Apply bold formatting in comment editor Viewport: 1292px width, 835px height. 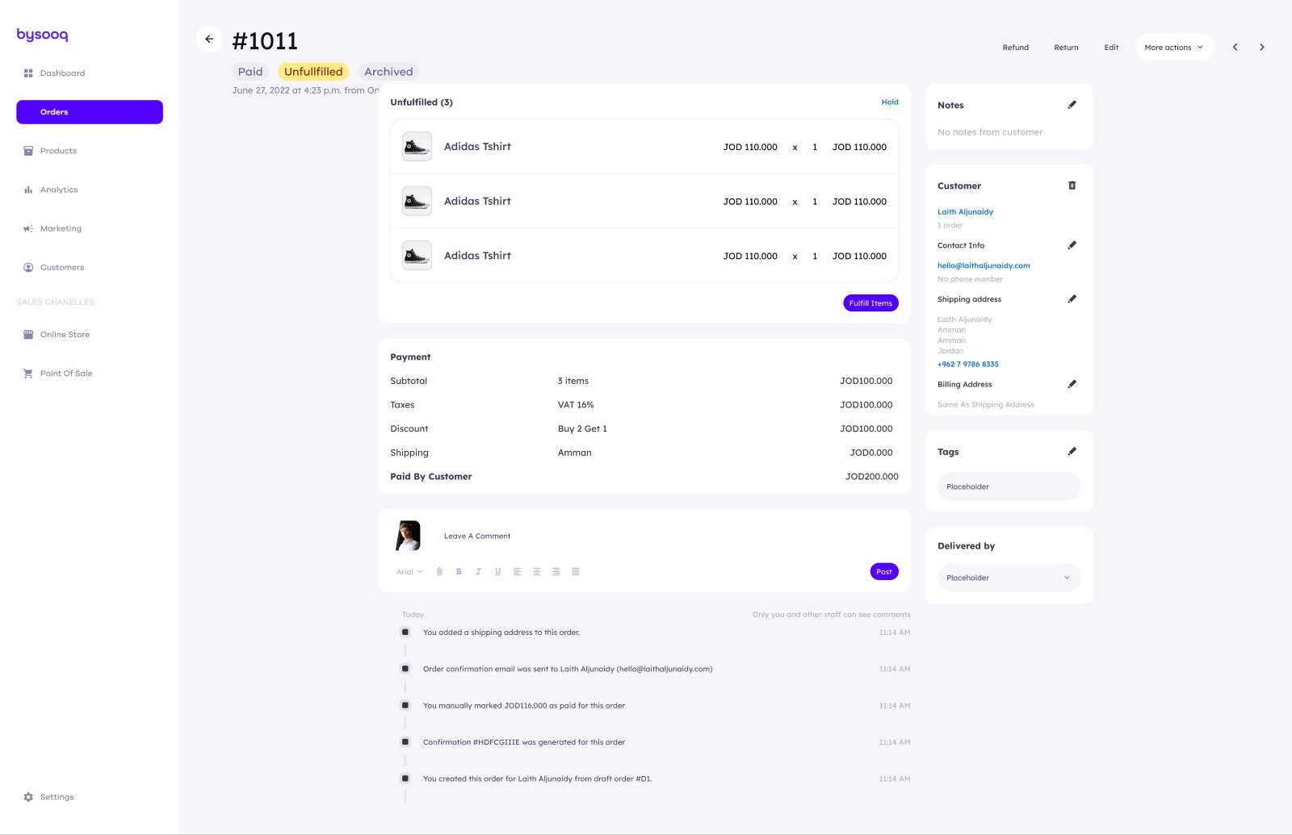pos(459,571)
